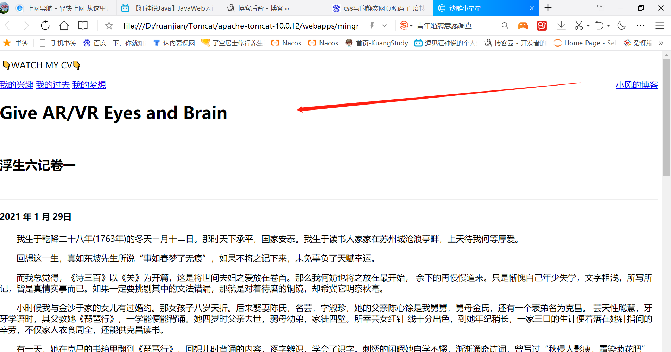Click the user avatar in top-left corner
The image size is (671, 352).
tap(4, 8)
